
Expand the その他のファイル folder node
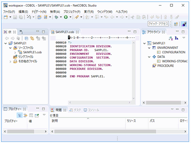click(x=10, y=62)
